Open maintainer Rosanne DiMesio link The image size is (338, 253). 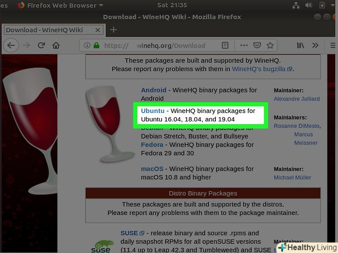[x=296, y=126]
